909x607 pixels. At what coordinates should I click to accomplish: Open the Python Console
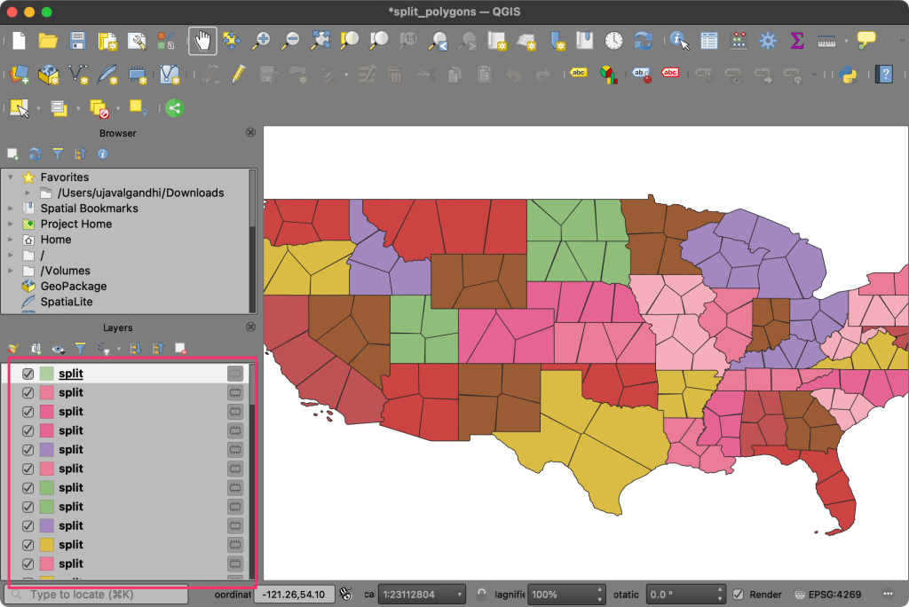847,74
